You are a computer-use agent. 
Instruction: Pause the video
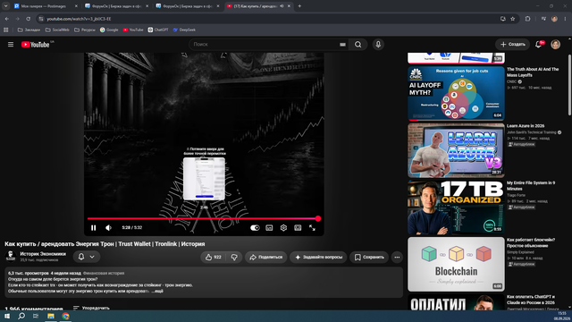click(x=93, y=228)
